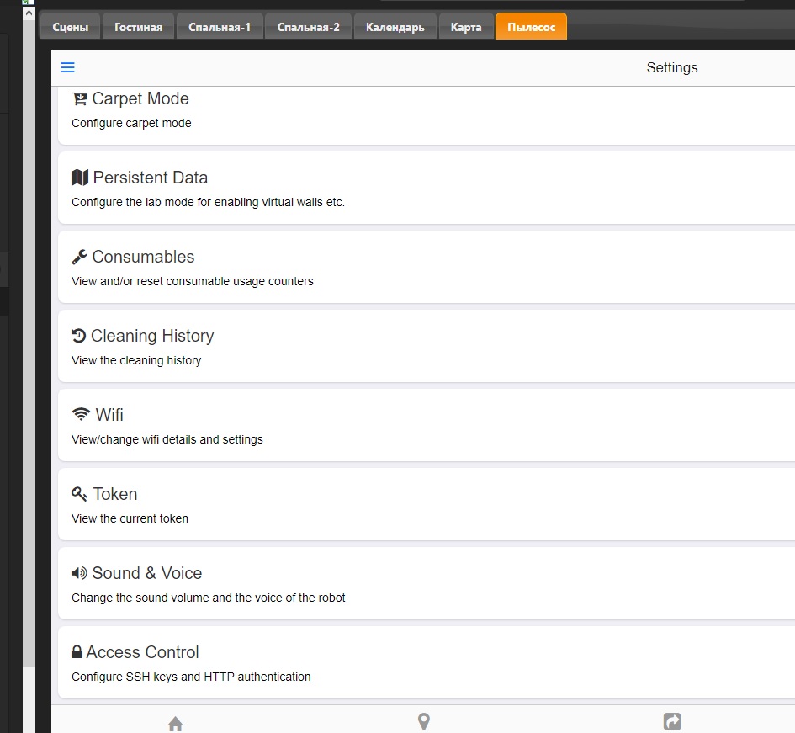Click the share arrow bottom icon
795x733 pixels.
click(x=672, y=722)
